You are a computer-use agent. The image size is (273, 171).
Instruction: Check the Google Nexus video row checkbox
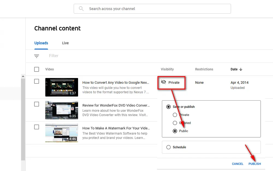click(x=37, y=81)
